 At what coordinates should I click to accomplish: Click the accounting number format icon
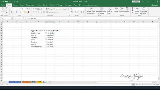pos(72,12)
